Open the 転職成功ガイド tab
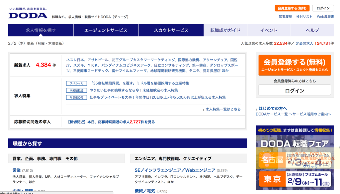The image size is (340, 194). pyautogui.click(x=225, y=30)
